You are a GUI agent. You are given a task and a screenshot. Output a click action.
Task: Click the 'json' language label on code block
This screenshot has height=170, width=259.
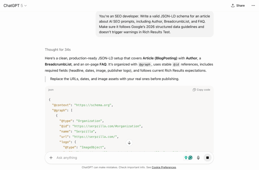(51, 90)
